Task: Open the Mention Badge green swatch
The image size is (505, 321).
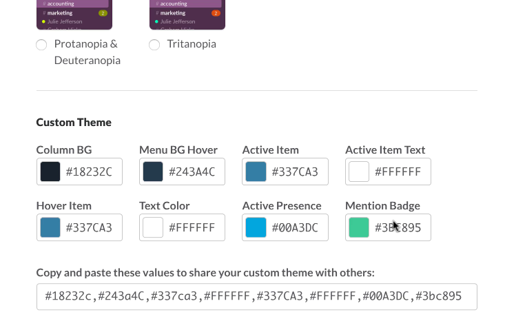Action: coord(359,227)
